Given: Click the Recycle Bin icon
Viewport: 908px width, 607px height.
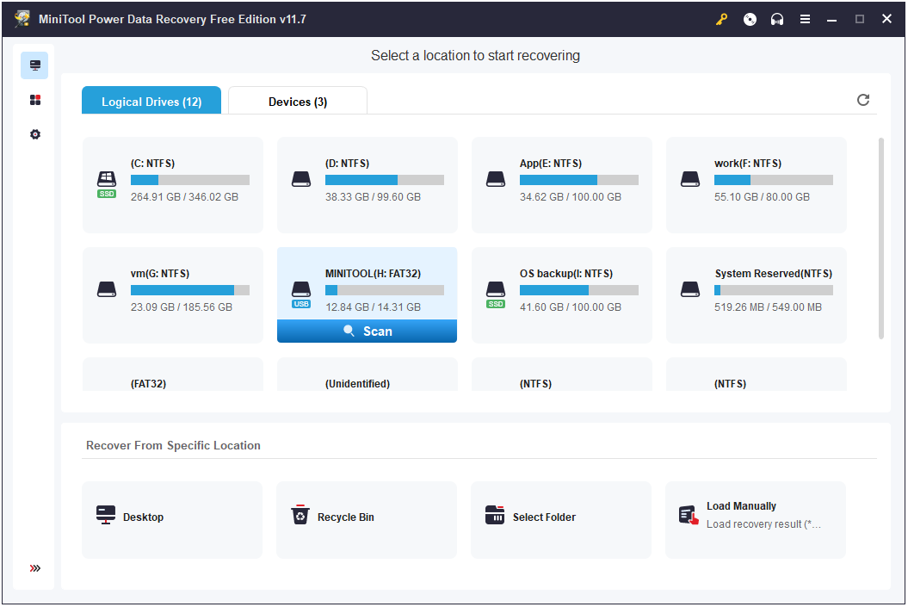Looking at the screenshot, I should click(x=300, y=514).
